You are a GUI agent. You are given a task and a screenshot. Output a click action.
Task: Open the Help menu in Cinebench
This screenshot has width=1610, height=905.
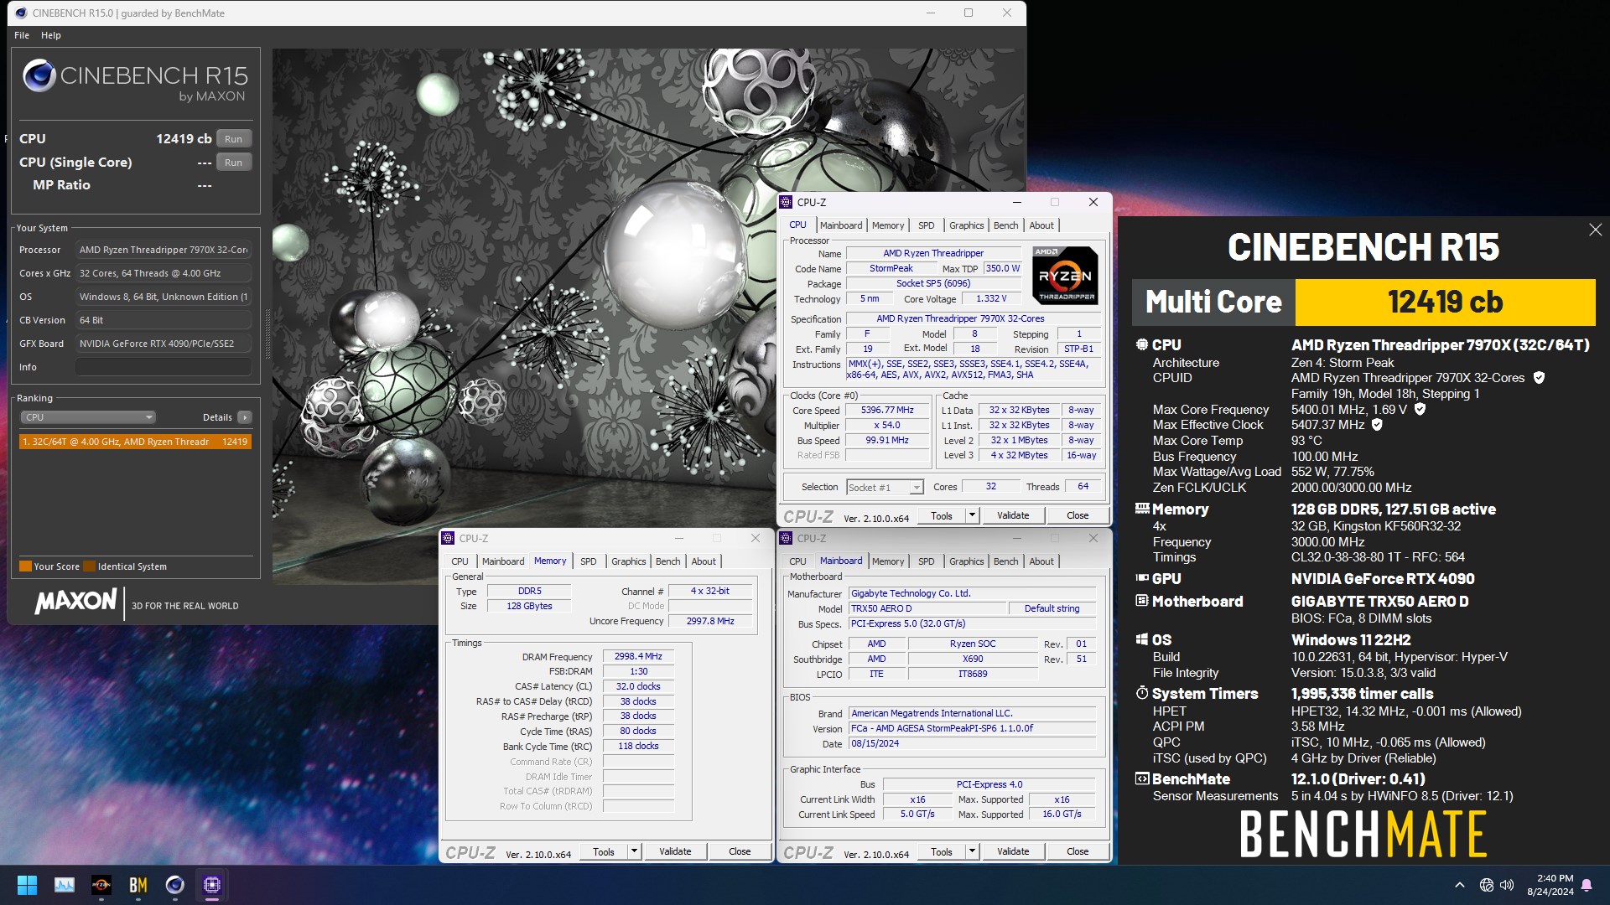pos(51,35)
